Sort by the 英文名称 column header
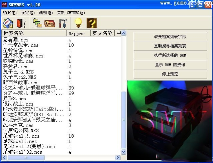Screen dimensions: 213x163 tap(103, 33)
